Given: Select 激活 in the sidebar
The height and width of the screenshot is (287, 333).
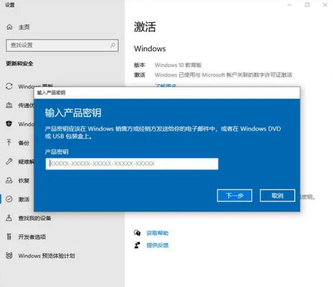Looking at the screenshot, I should (x=24, y=200).
